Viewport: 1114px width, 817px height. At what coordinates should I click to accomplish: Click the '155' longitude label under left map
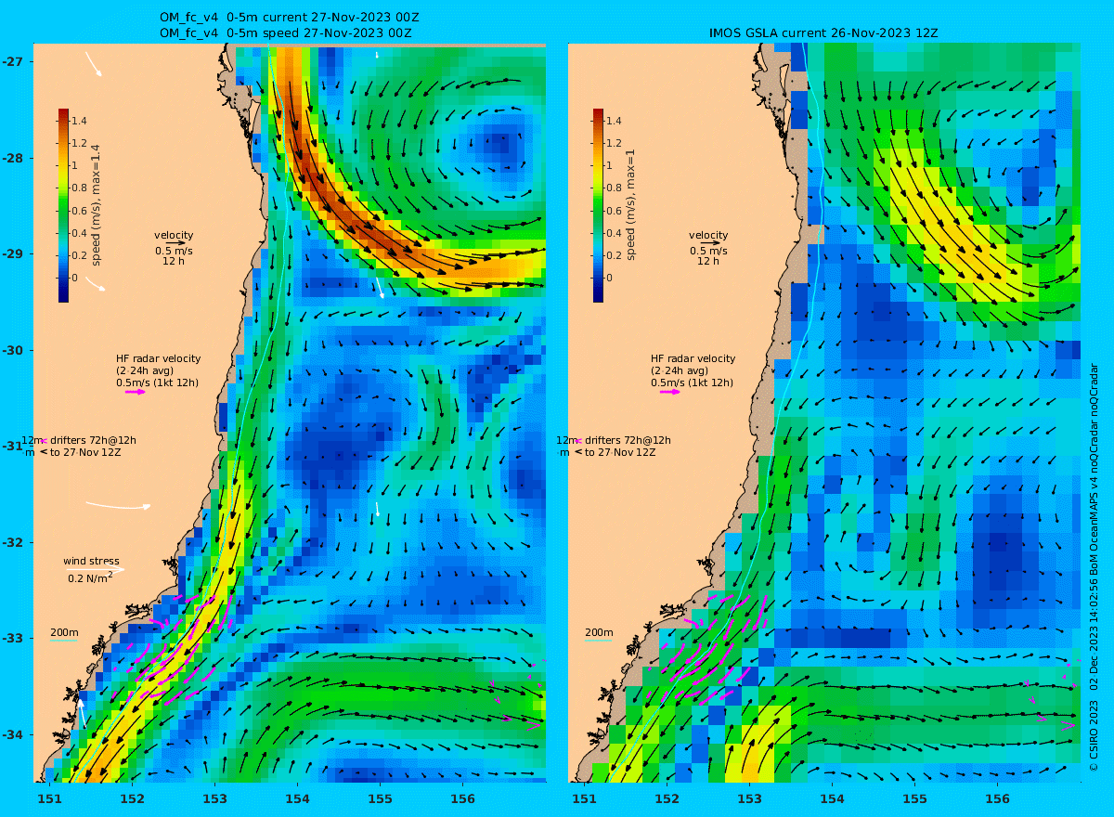point(380,798)
